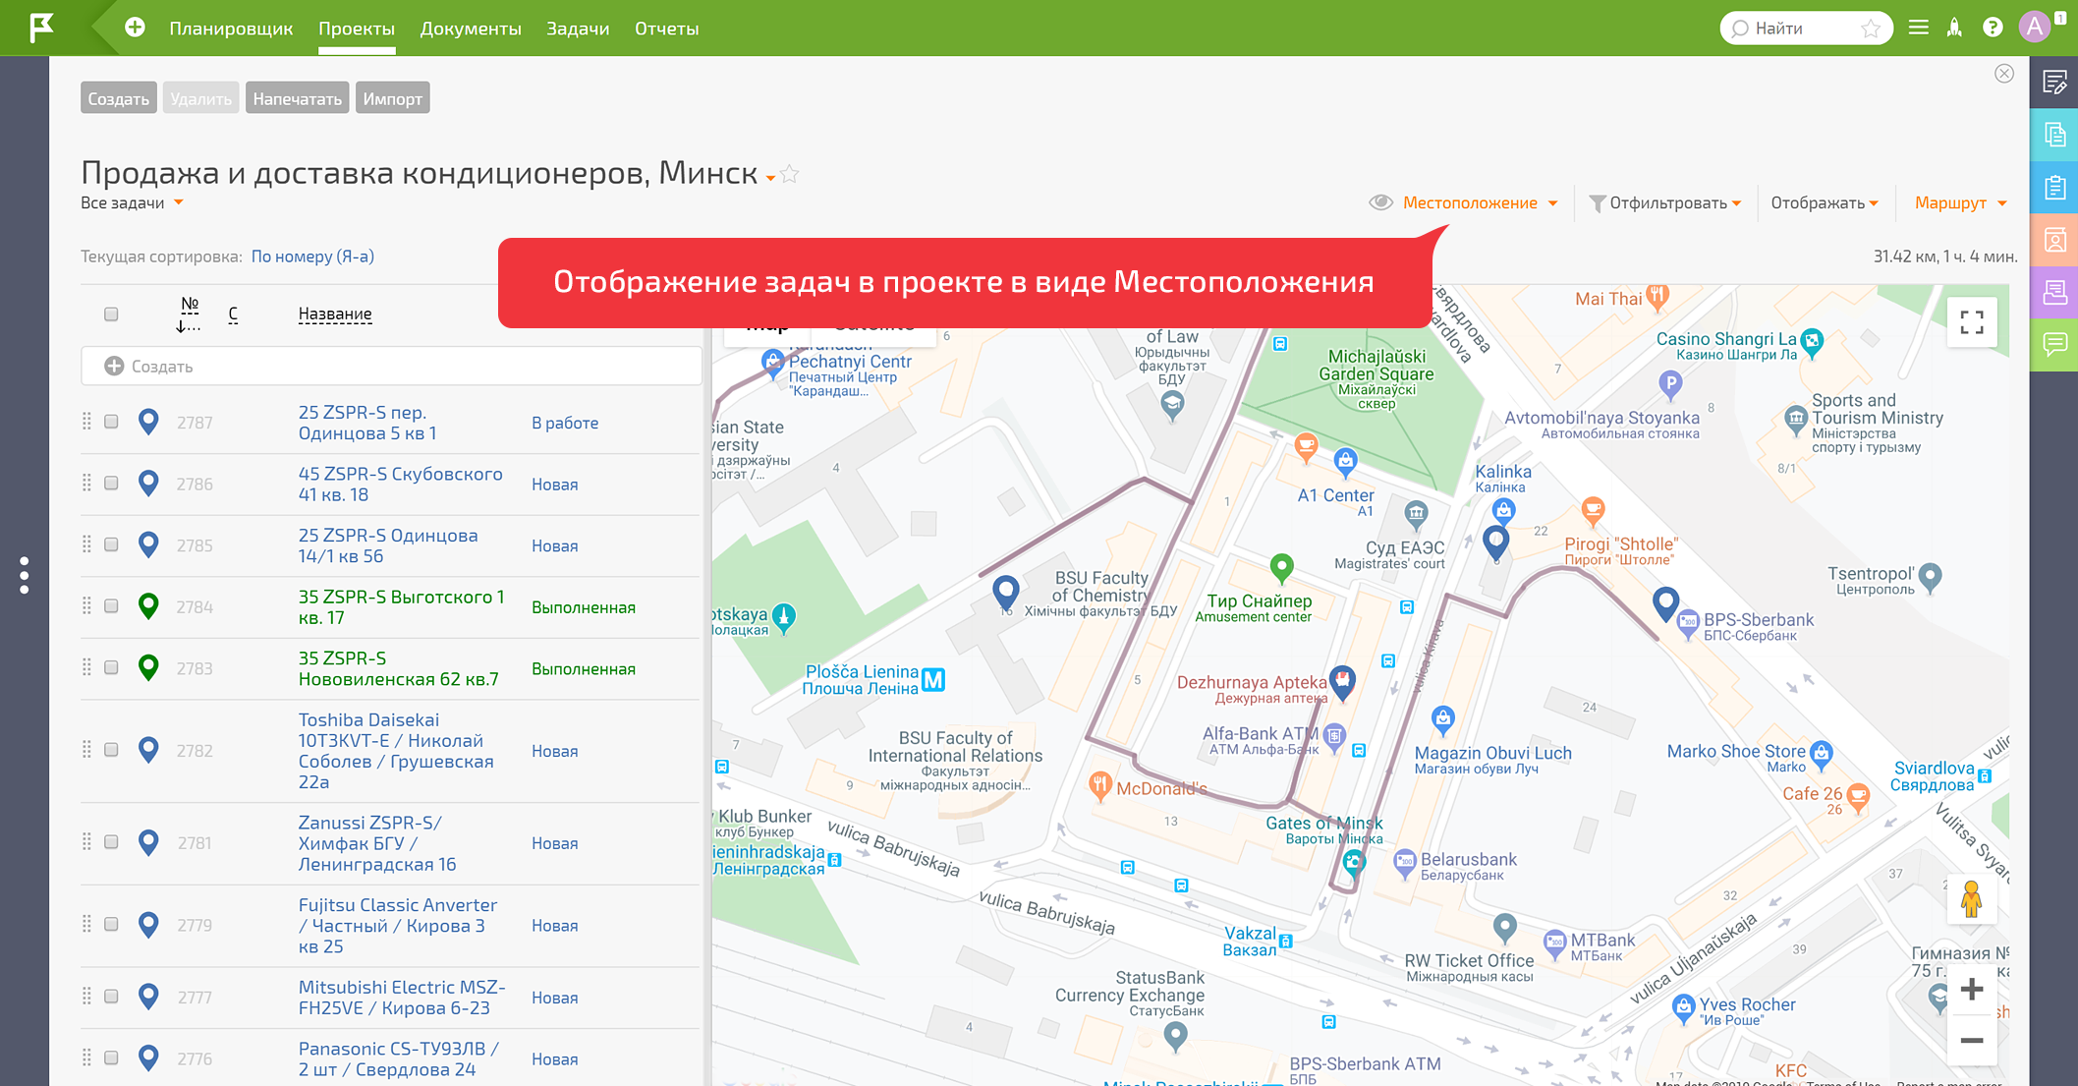Check the box for task 2786

coord(111,483)
